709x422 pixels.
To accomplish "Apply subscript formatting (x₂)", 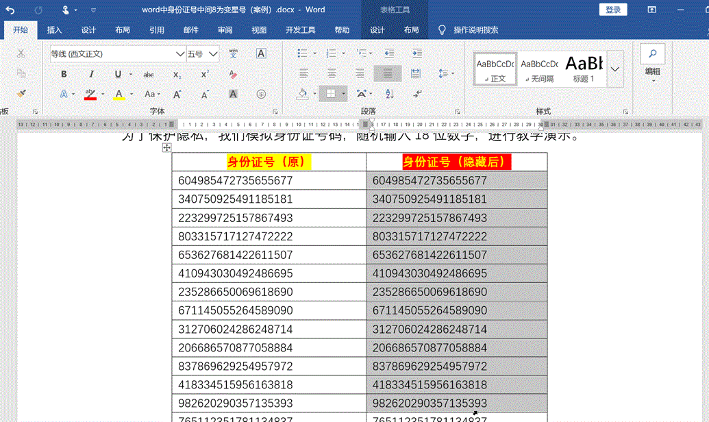I will (x=177, y=74).
